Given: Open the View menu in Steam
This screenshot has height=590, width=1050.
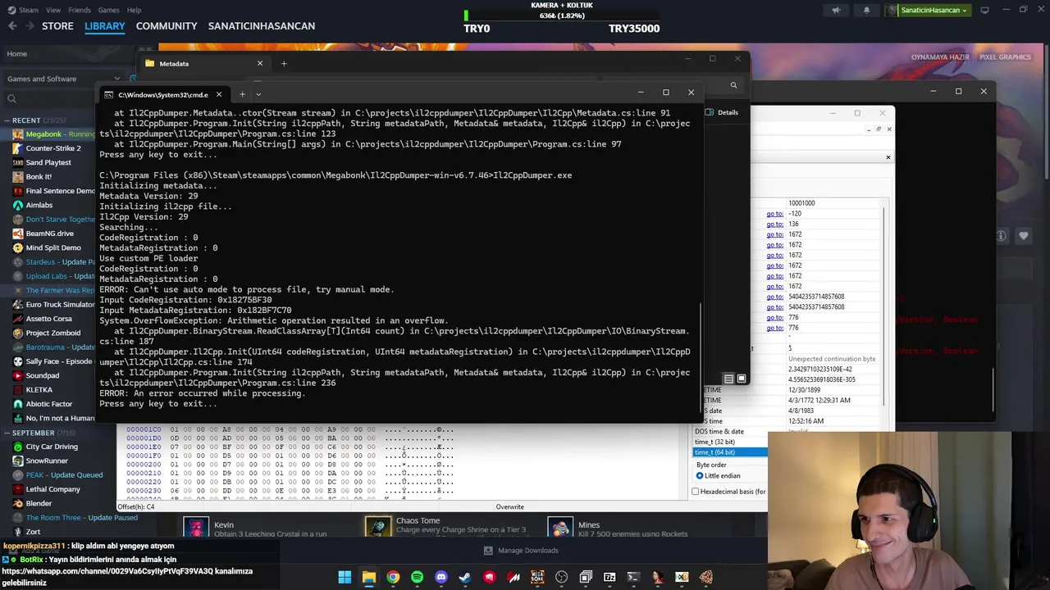Looking at the screenshot, I should tap(53, 10).
